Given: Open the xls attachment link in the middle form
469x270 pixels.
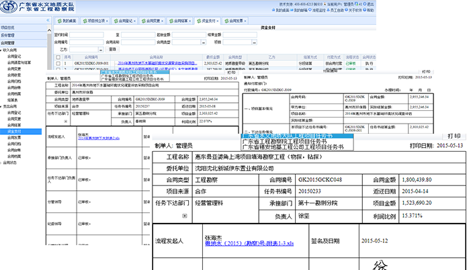Looking at the screenshot, I should click(x=99, y=138).
